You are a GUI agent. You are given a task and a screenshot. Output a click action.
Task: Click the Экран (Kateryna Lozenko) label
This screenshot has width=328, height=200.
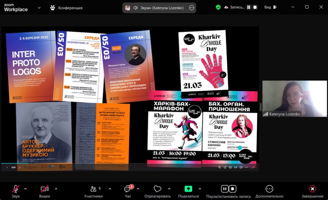[162, 8]
